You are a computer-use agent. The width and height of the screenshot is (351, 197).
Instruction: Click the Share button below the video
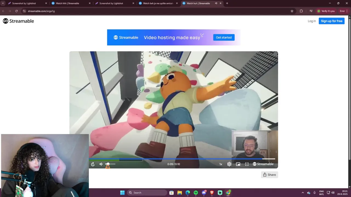(269, 175)
